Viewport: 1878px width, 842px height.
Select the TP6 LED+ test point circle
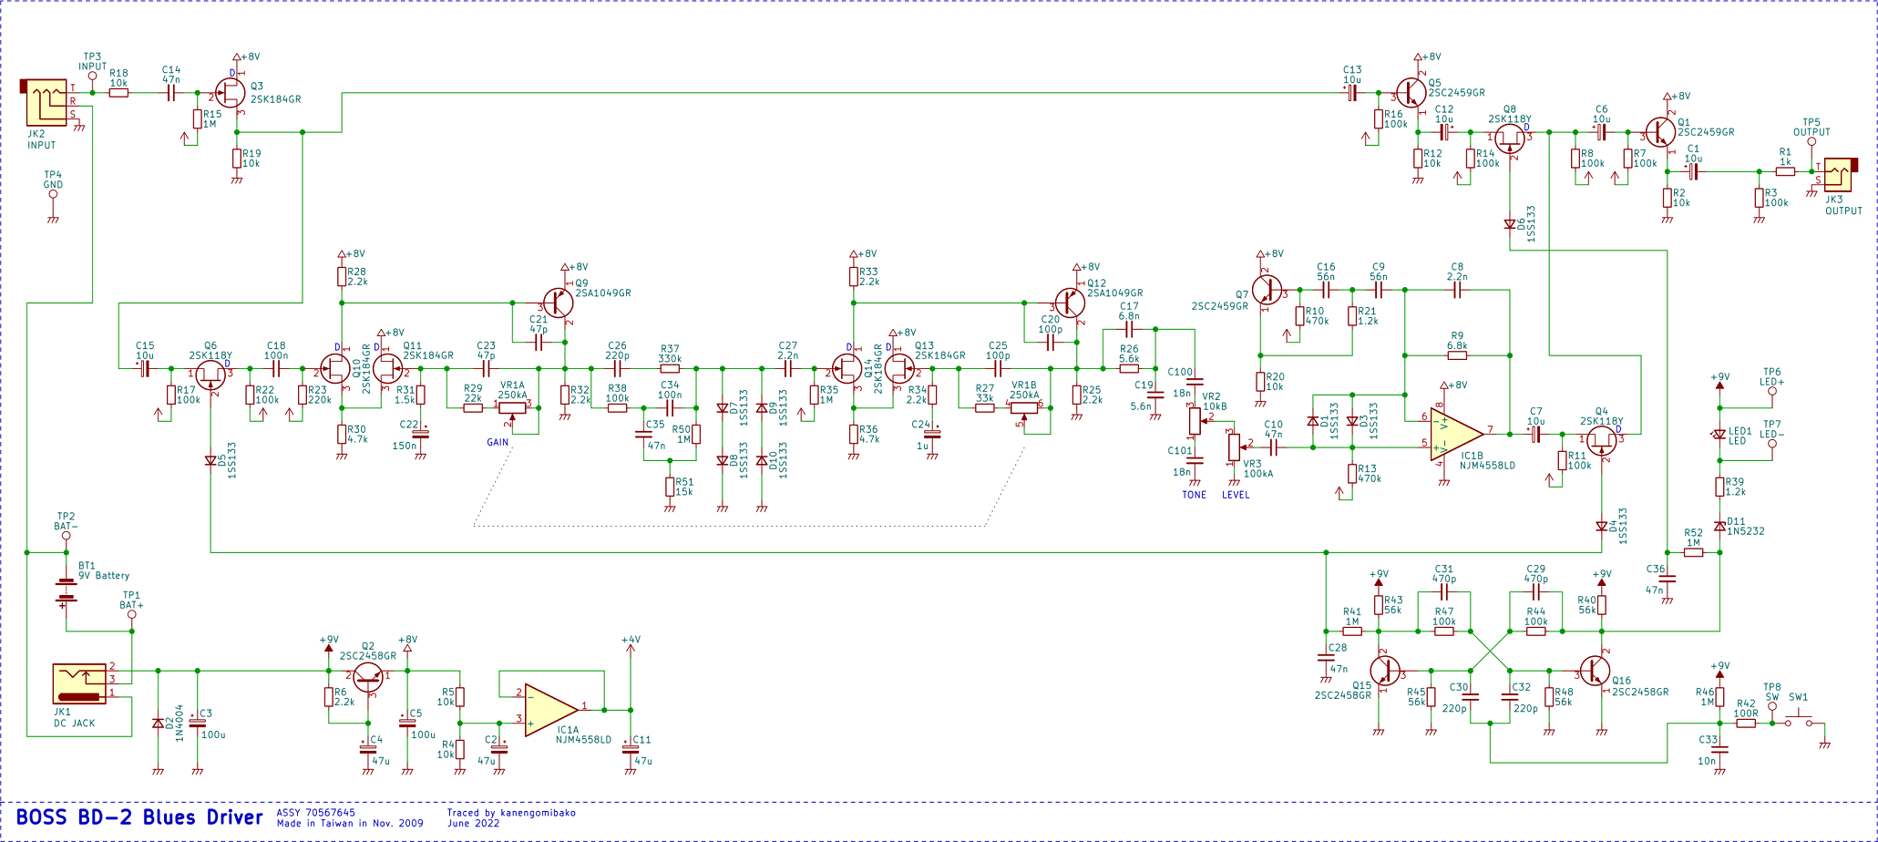point(1772,392)
